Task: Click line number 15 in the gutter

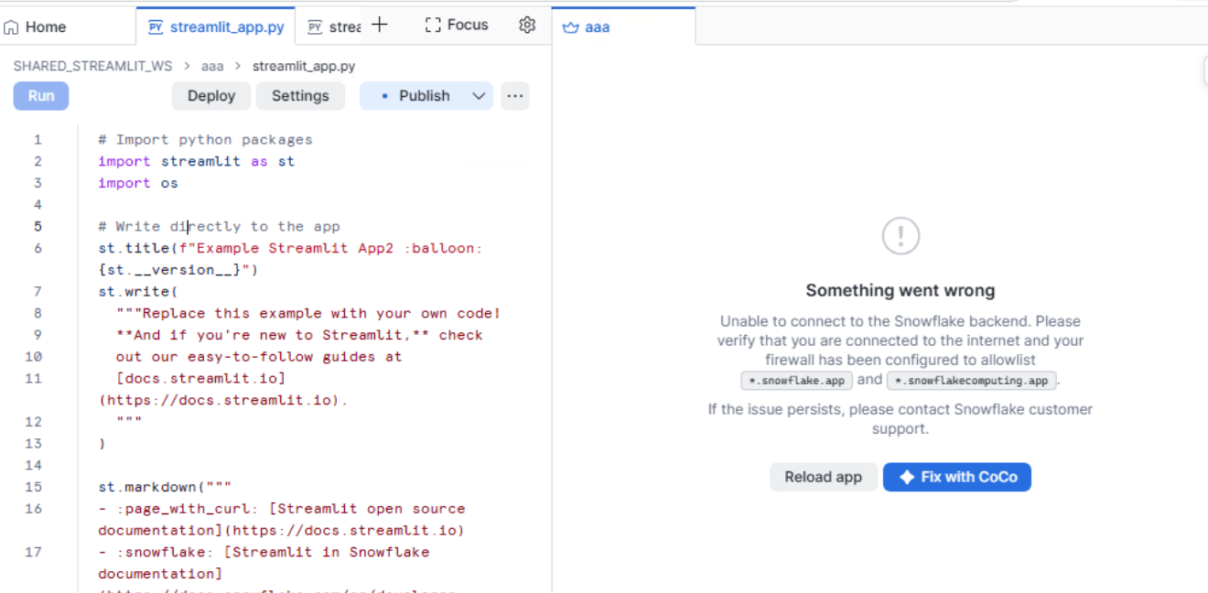Action: 34,487
